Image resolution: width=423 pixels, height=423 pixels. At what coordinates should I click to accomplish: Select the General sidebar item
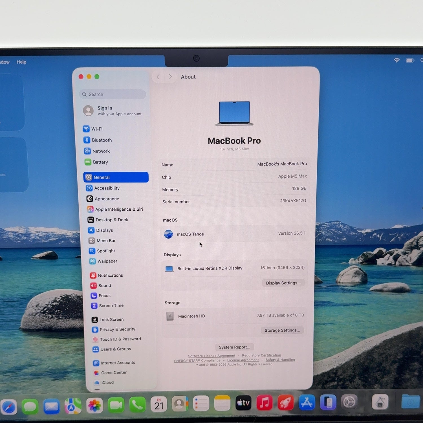point(116,177)
